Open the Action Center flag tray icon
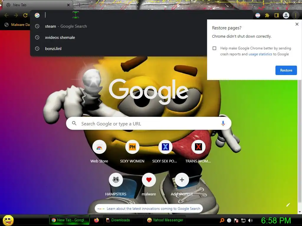The image size is (302, 226). pyautogui.click(x=236, y=220)
